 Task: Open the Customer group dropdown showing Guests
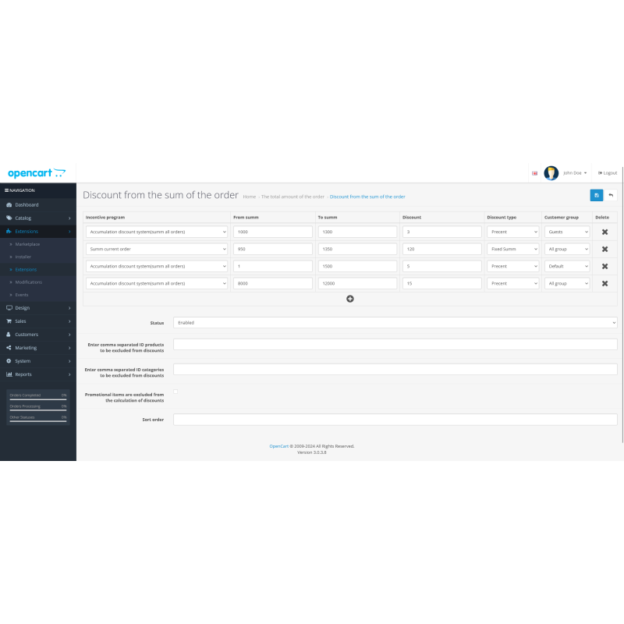pos(566,231)
